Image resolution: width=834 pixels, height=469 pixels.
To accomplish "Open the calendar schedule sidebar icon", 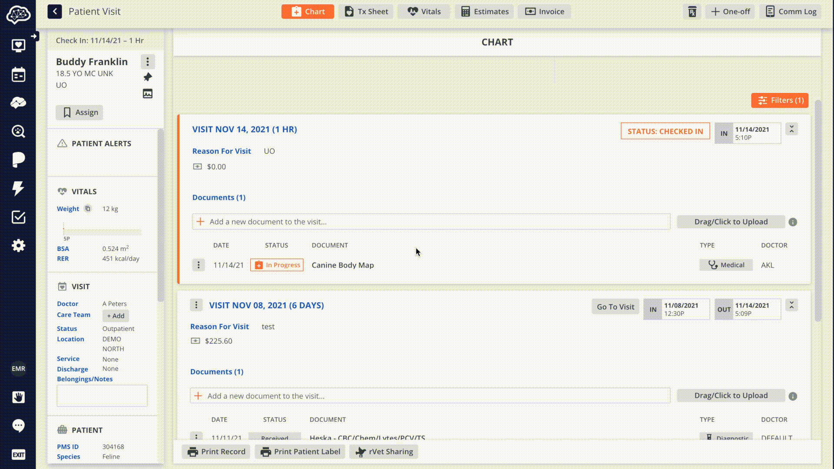I will 18,75.
